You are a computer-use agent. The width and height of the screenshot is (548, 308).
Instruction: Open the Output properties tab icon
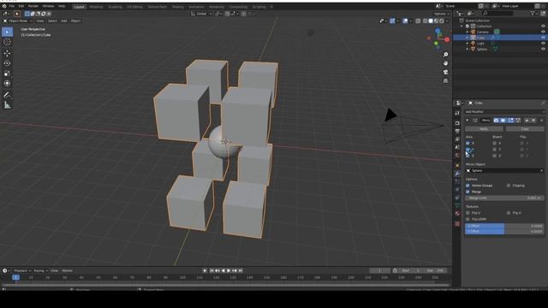pos(457,131)
